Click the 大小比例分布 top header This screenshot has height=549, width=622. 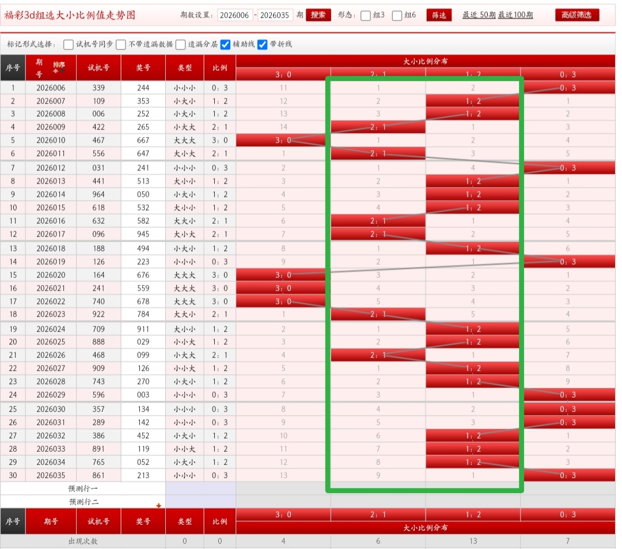pyautogui.click(x=425, y=61)
